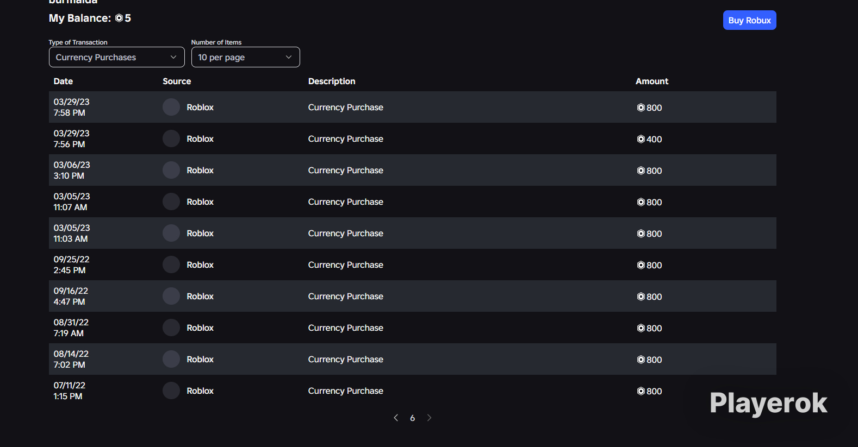Click the Amount column header
Viewport: 858px width, 447px height.
coord(652,81)
